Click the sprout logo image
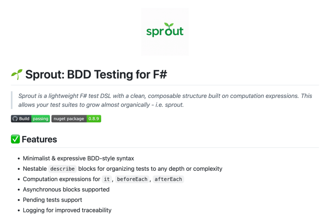Viewport: 330px width, 214px height. (x=165, y=32)
